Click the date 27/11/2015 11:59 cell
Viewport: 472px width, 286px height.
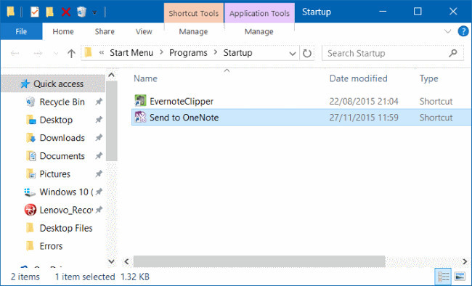(364, 118)
